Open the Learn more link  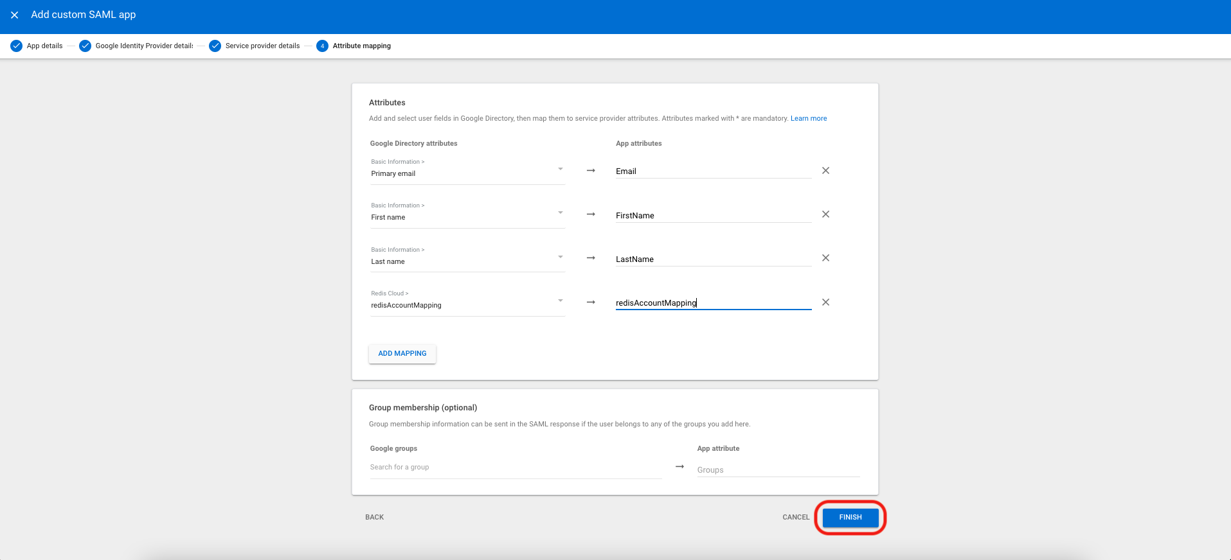(808, 119)
